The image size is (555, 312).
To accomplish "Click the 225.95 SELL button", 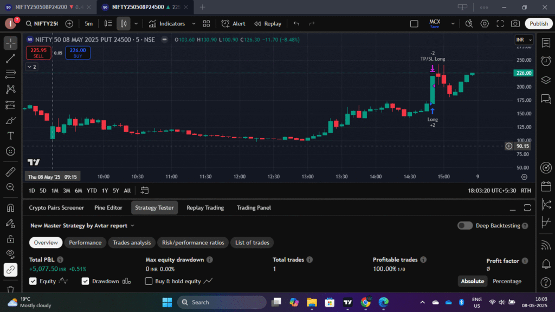I will [38, 53].
